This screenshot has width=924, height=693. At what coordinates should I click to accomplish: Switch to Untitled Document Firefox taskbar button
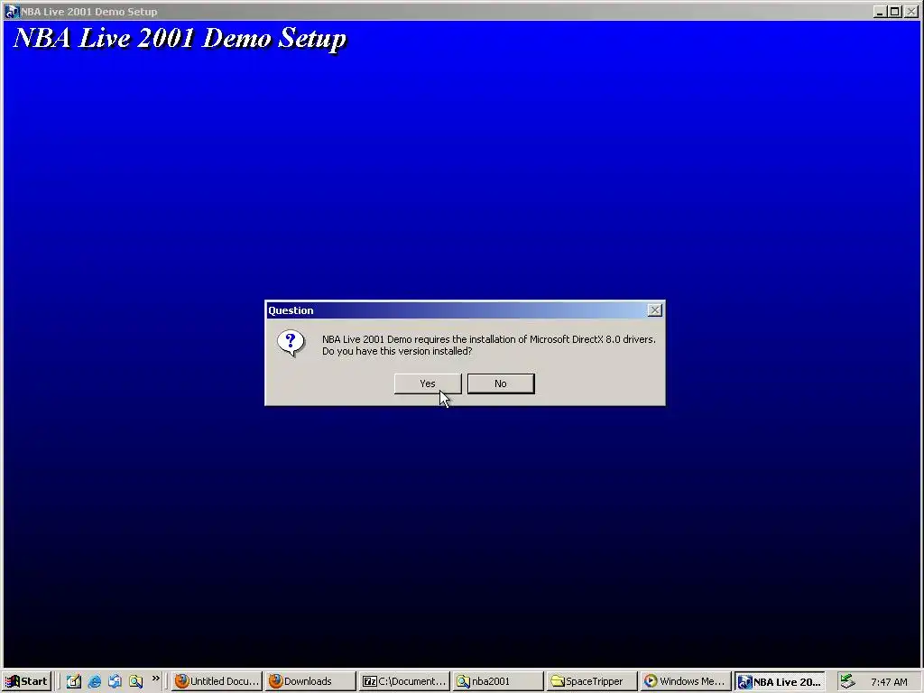[x=217, y=681]
